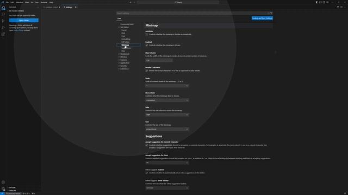Open the Help menu

point(51,2)
